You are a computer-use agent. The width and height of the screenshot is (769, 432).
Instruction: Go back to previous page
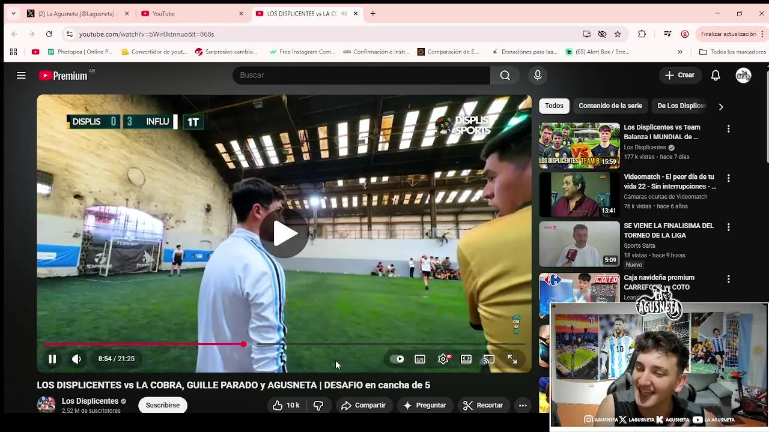[14, 34]
